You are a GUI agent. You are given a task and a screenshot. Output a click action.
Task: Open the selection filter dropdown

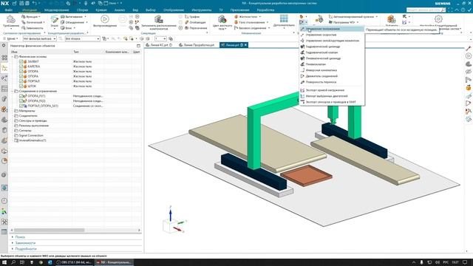click(39, 38)
